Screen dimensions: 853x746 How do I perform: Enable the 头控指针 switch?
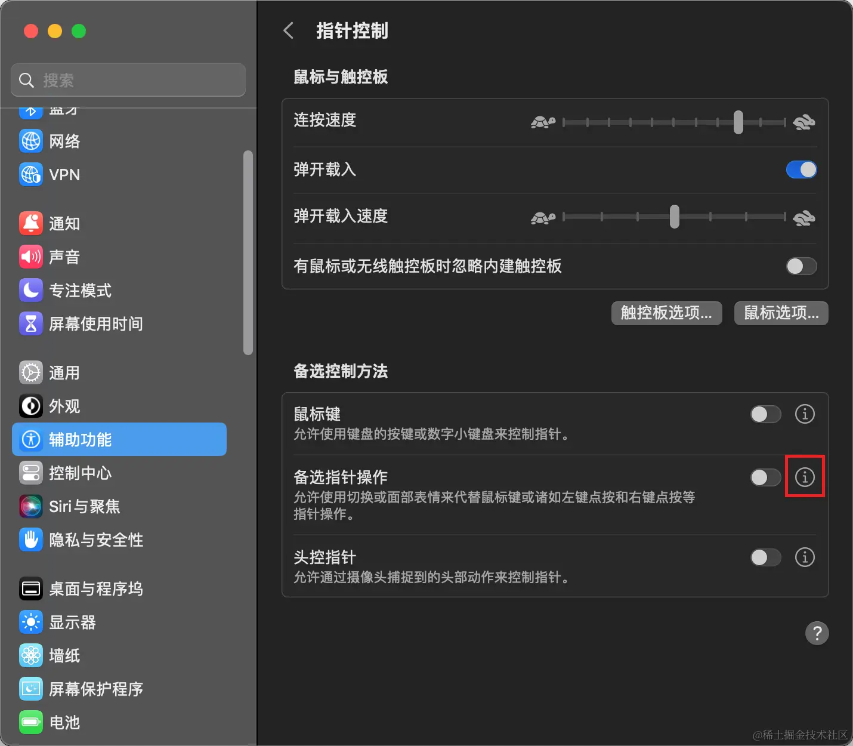coord(765,557)
